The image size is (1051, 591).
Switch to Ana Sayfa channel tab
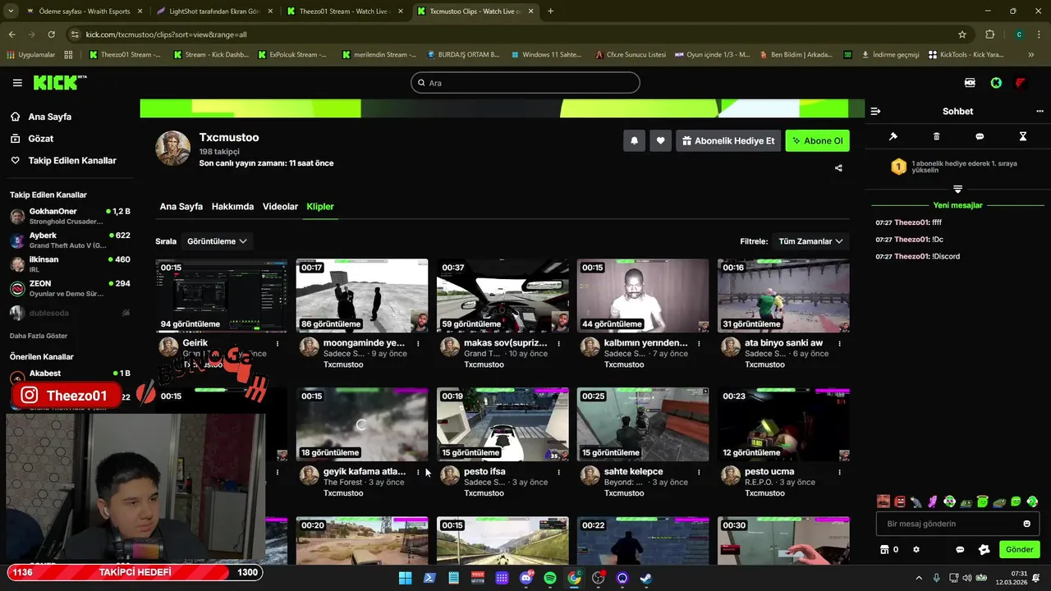[181, 207]
